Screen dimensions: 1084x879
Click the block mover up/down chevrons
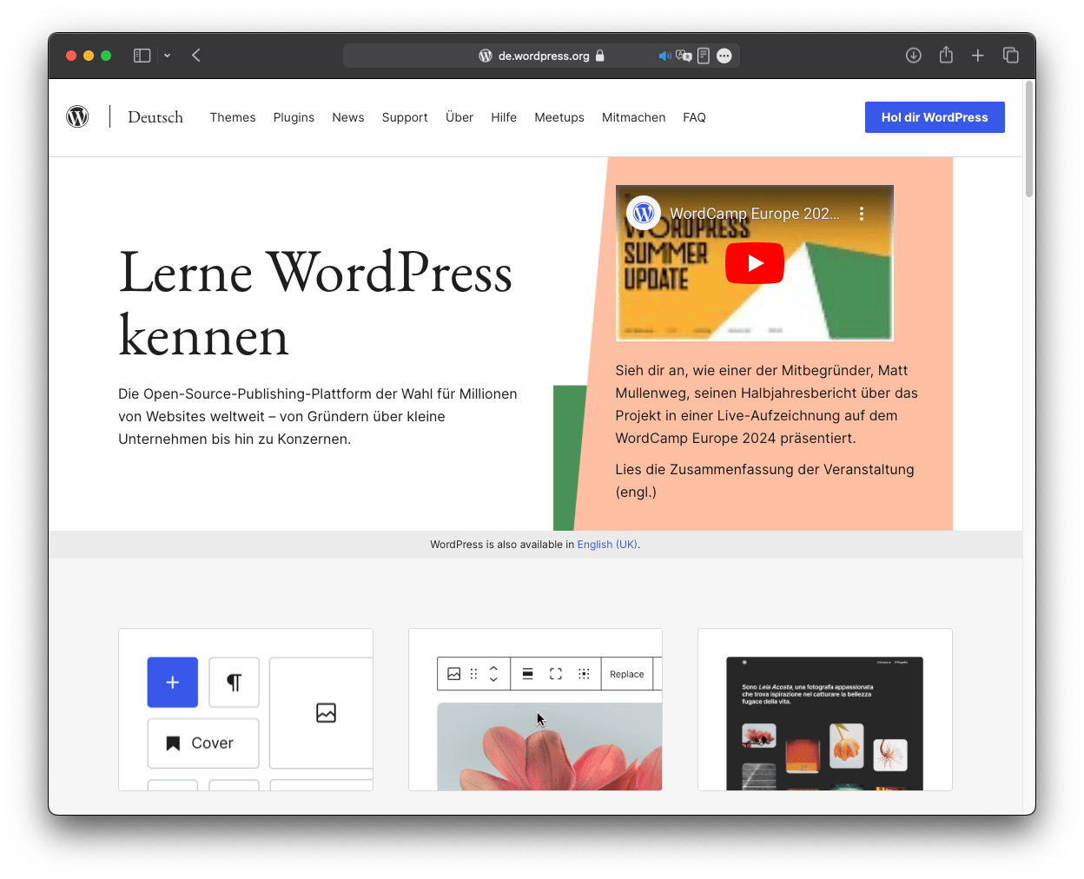click(x=493, y=673)
